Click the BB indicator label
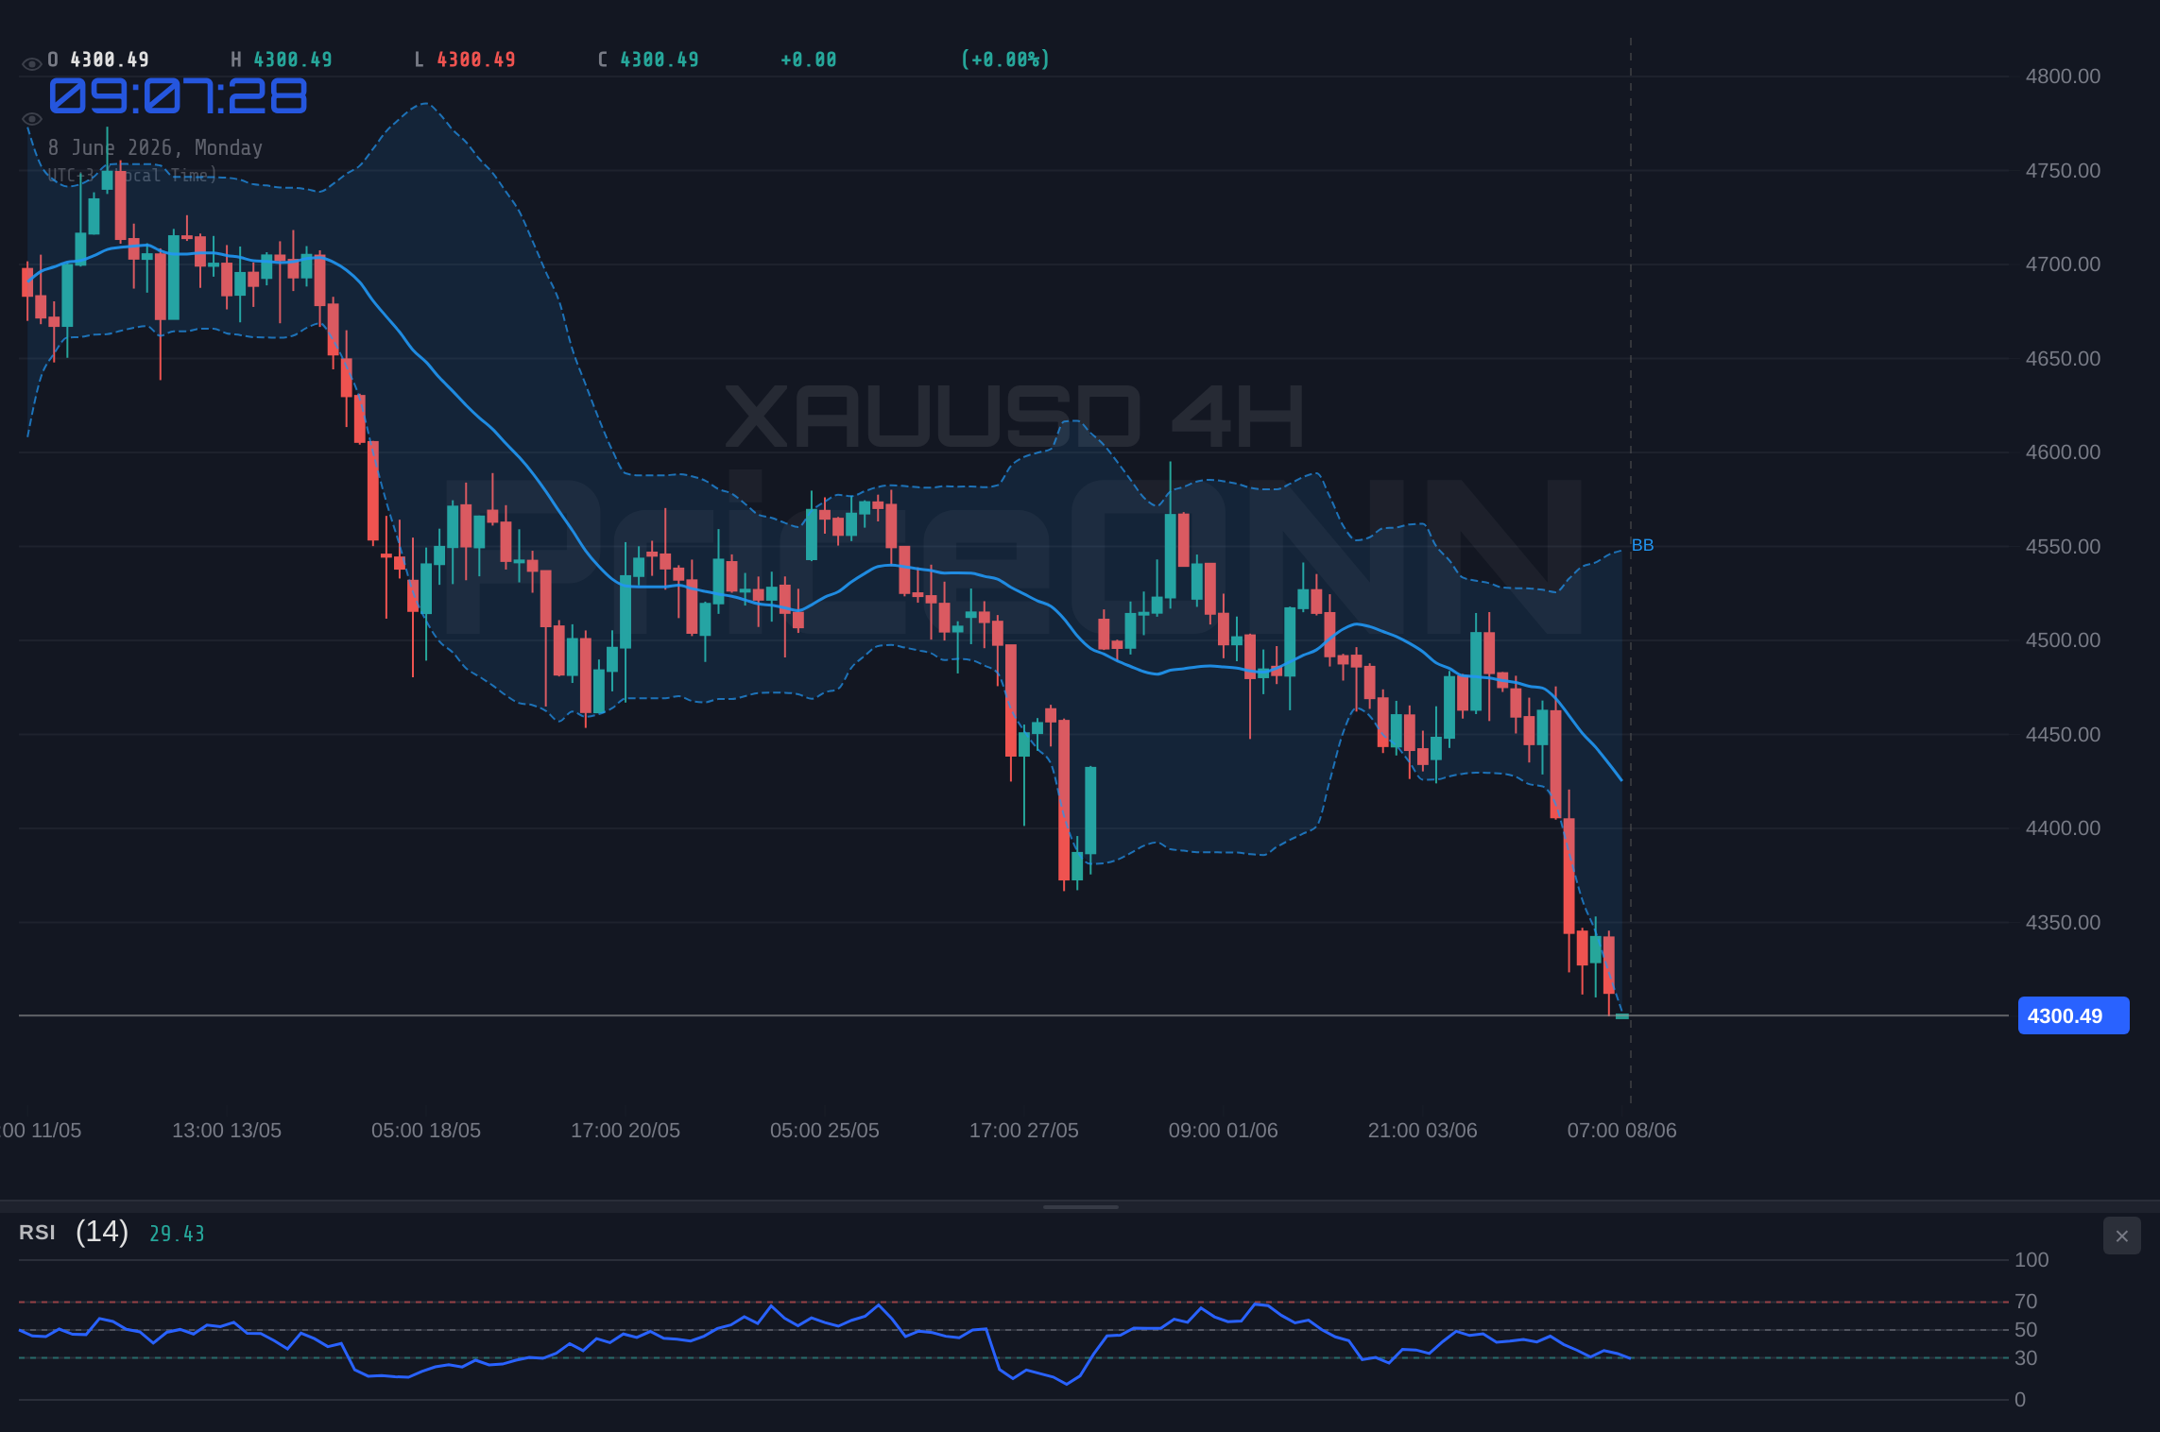2160x1432 pixels. tap(1642, 545)
